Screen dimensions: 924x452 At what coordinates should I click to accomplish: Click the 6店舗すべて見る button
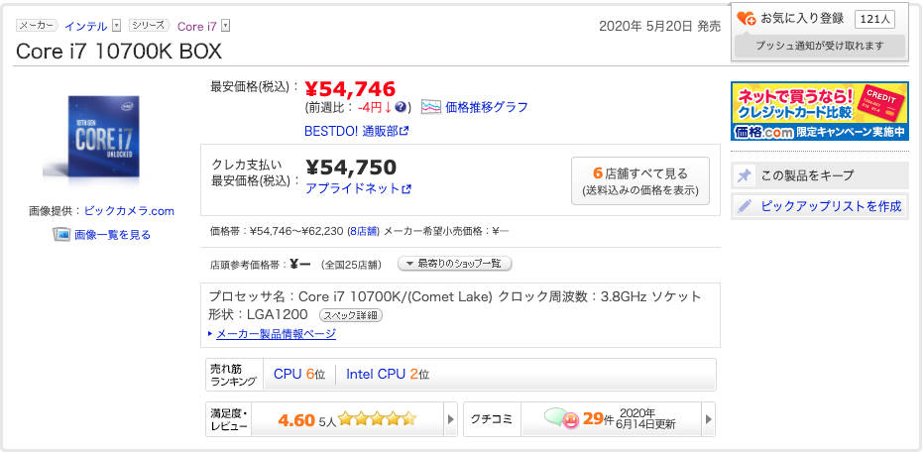click(x=640, y=181)
